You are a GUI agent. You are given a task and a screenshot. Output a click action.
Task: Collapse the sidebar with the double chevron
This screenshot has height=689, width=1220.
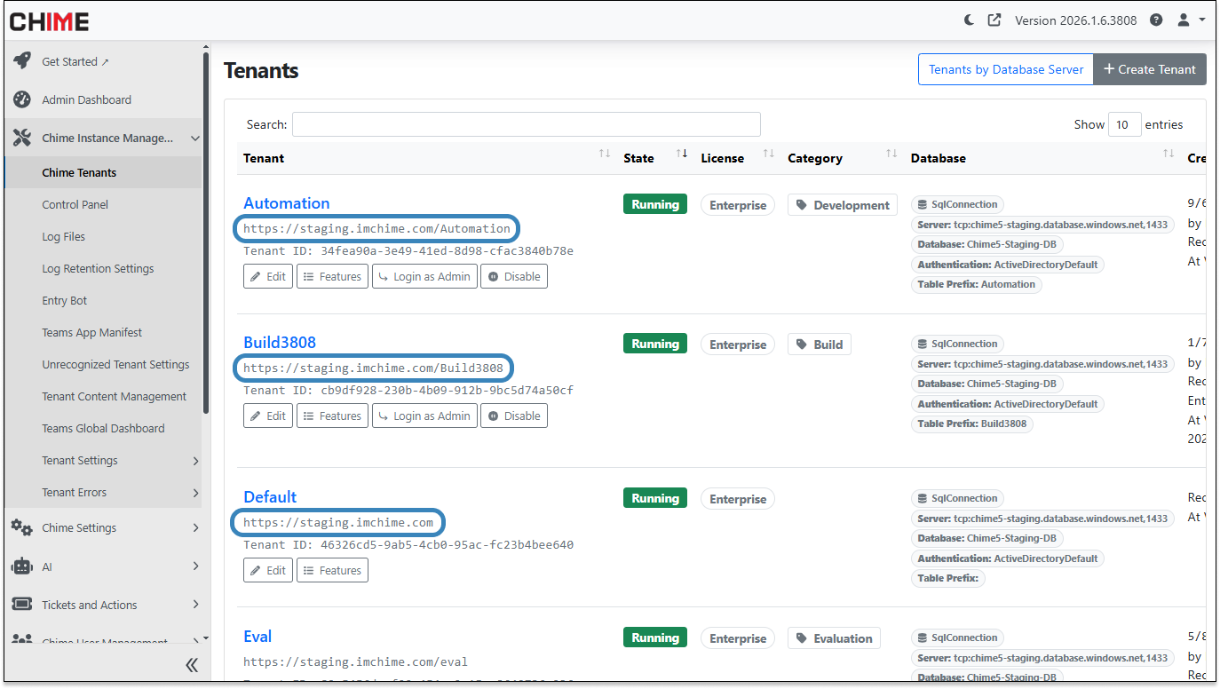click(191, 664)
